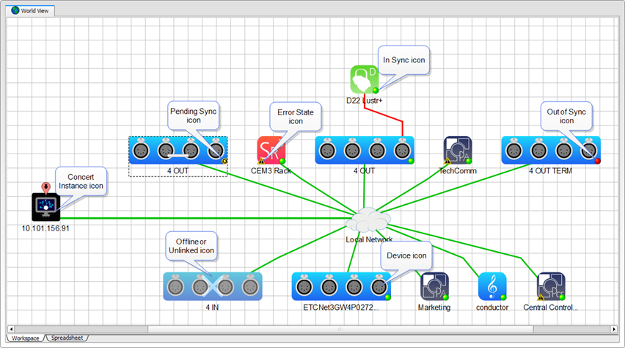Select the TechComm device icon
The height and width of the screenshot is (348, 625).
pos(457,150)
